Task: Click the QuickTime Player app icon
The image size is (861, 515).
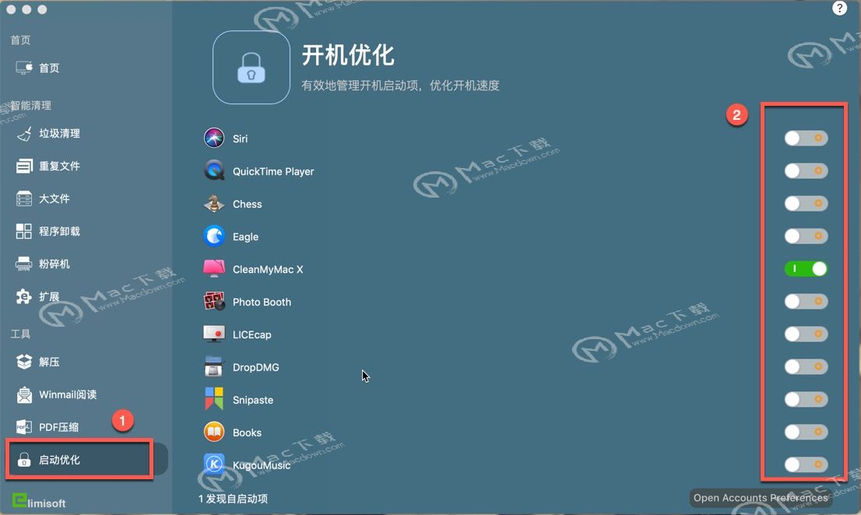Action: (x=214, y=171)
